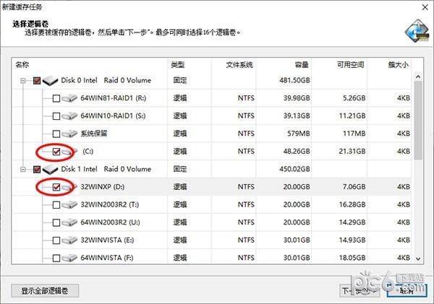Viewport: 434px width, 304px height.
Task: Click the 32WINVISTA (E:) volume icon
Action: (x=69, y=240)
